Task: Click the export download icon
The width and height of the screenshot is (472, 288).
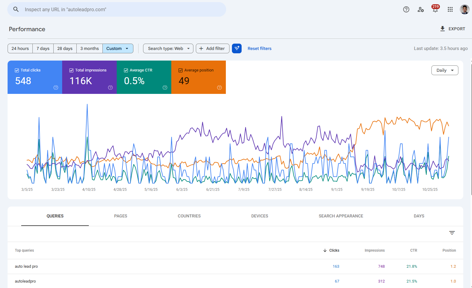Action: [443, 28]
